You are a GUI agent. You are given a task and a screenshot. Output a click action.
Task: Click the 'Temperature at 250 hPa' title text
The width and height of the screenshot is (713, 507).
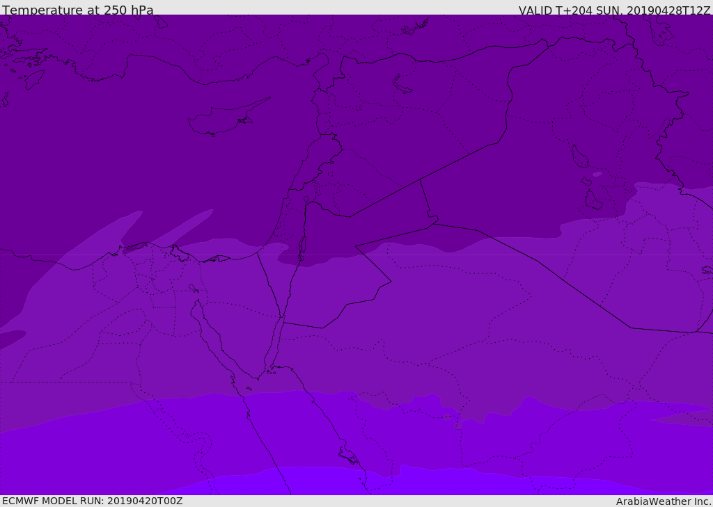78,10
